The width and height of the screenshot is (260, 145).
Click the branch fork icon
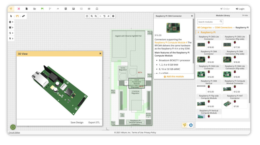pyautogui.click(x=50, y=9)
